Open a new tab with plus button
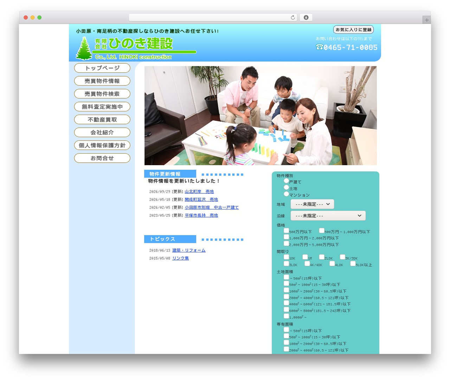 coord(427,20)
